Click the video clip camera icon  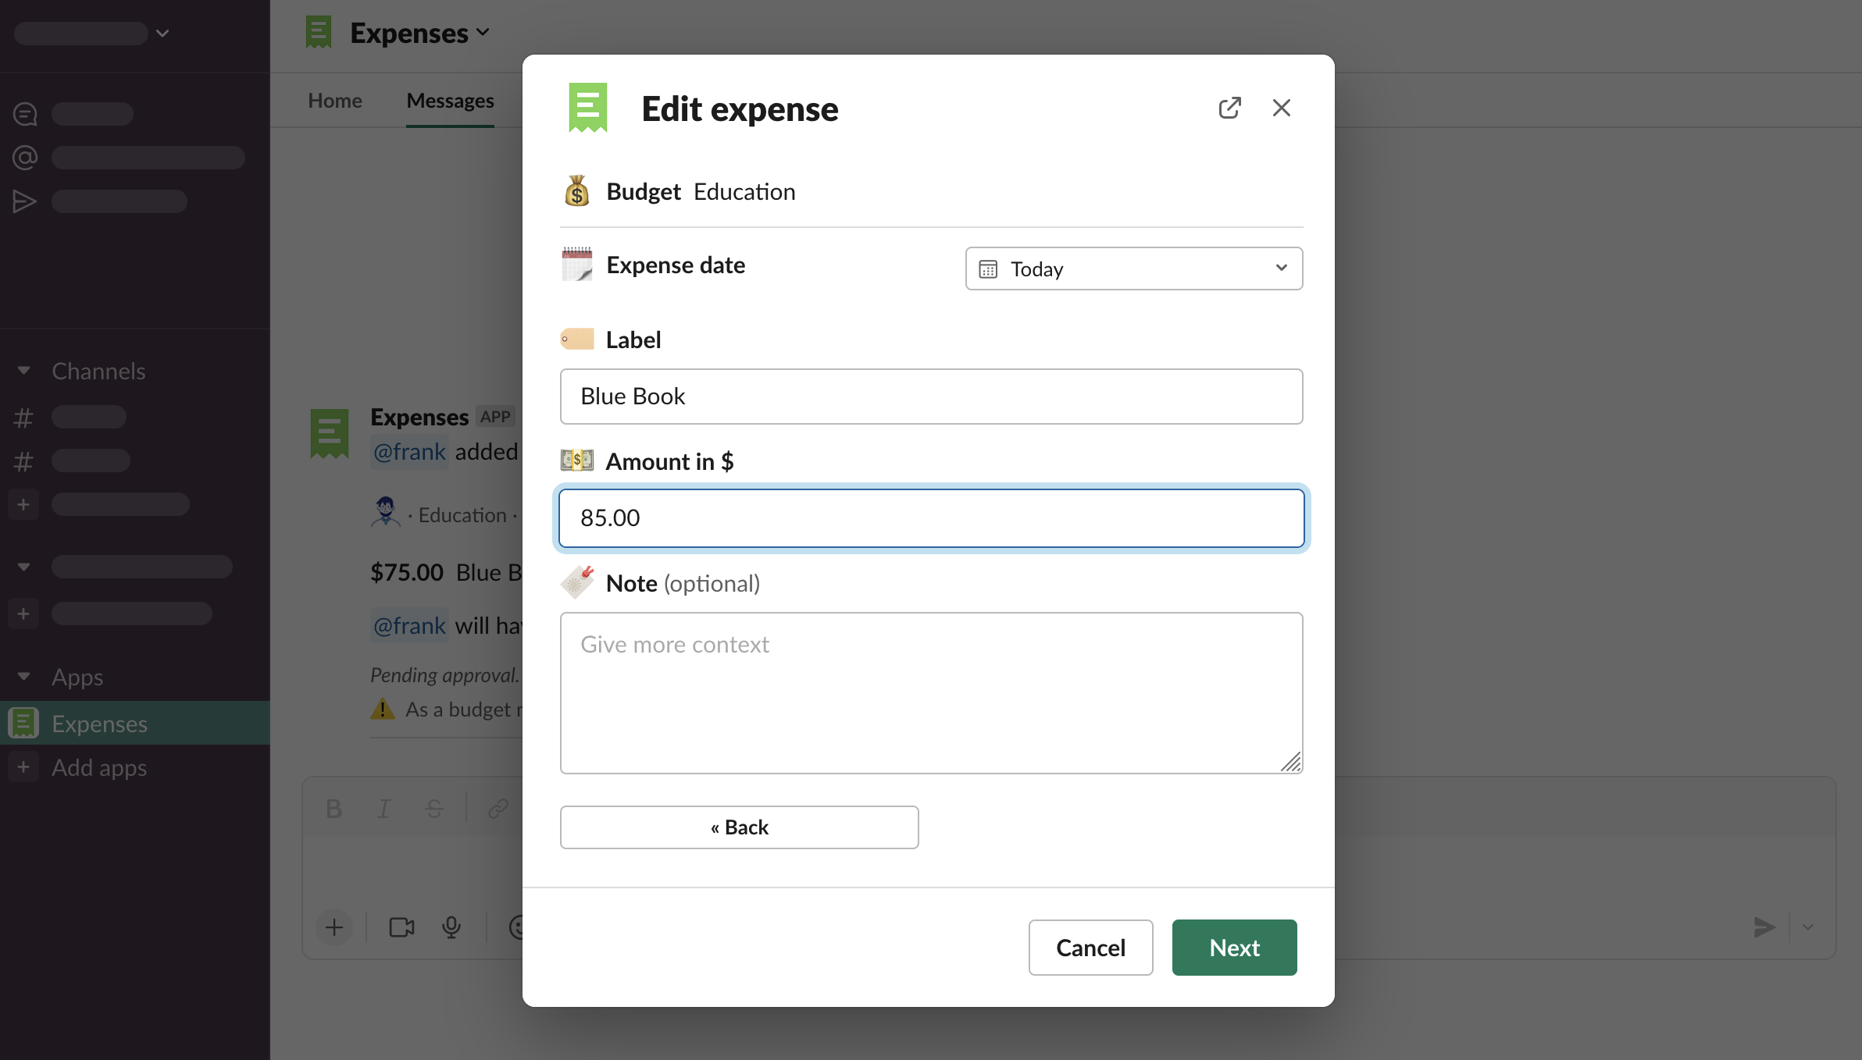tap(401, 927)
